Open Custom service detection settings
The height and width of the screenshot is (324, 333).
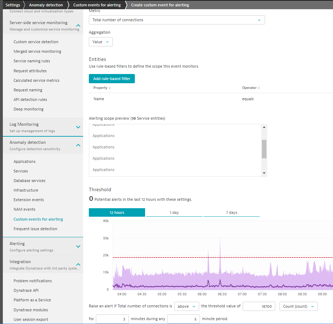36,42
